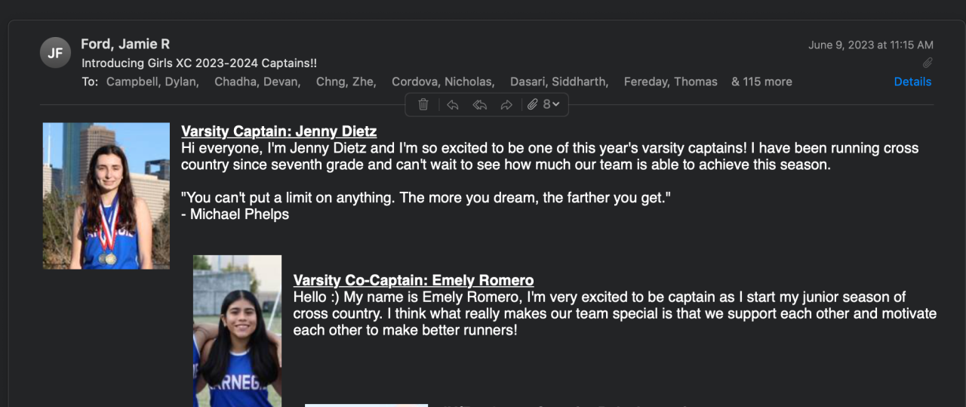Screen dimensions: 966x407
Task: Click recipient Fereday, Thomas
Action: pyautogui.click(x=670, y=82)
